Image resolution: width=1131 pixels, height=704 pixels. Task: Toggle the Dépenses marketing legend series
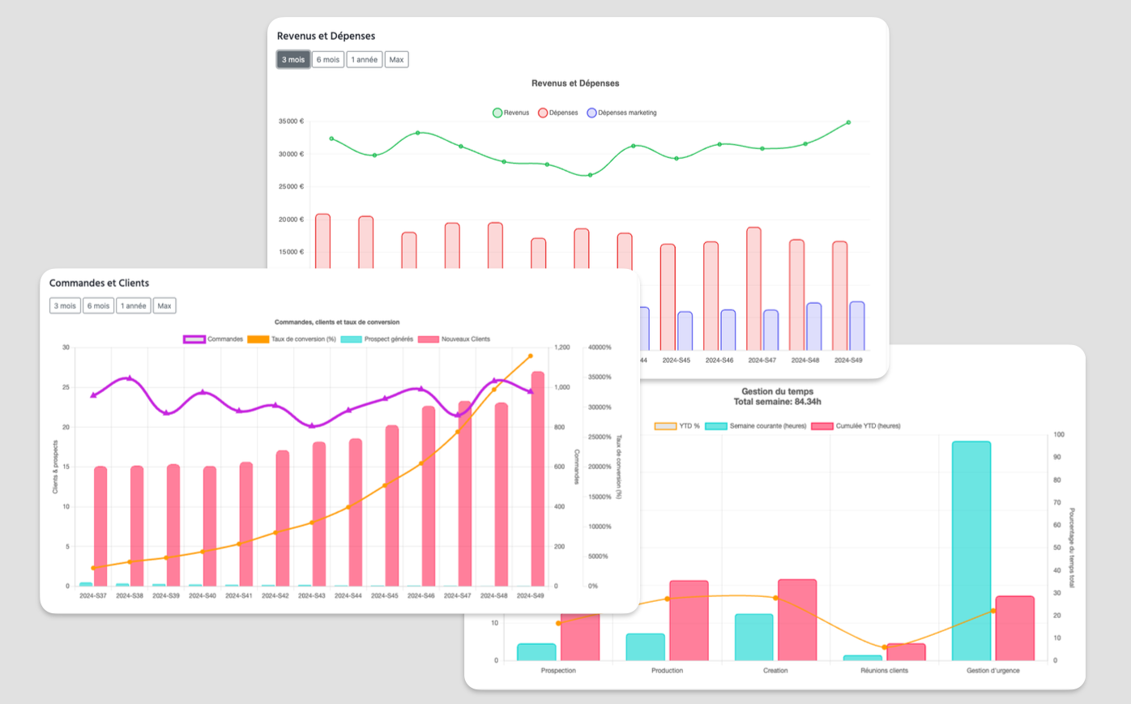coord(621,113)
